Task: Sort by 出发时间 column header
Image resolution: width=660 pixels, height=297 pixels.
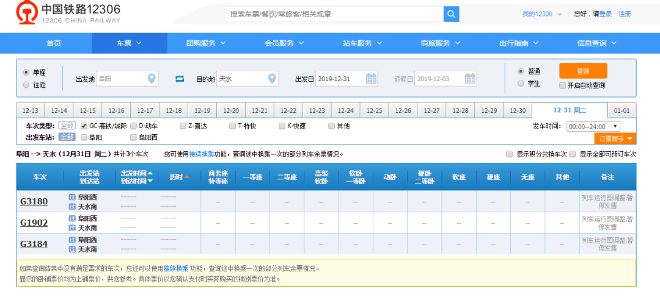Action: pos(137,173)
